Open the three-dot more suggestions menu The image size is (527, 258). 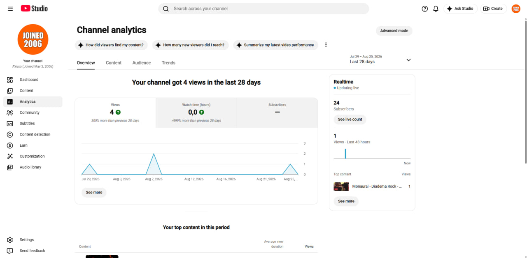point(326,45)
